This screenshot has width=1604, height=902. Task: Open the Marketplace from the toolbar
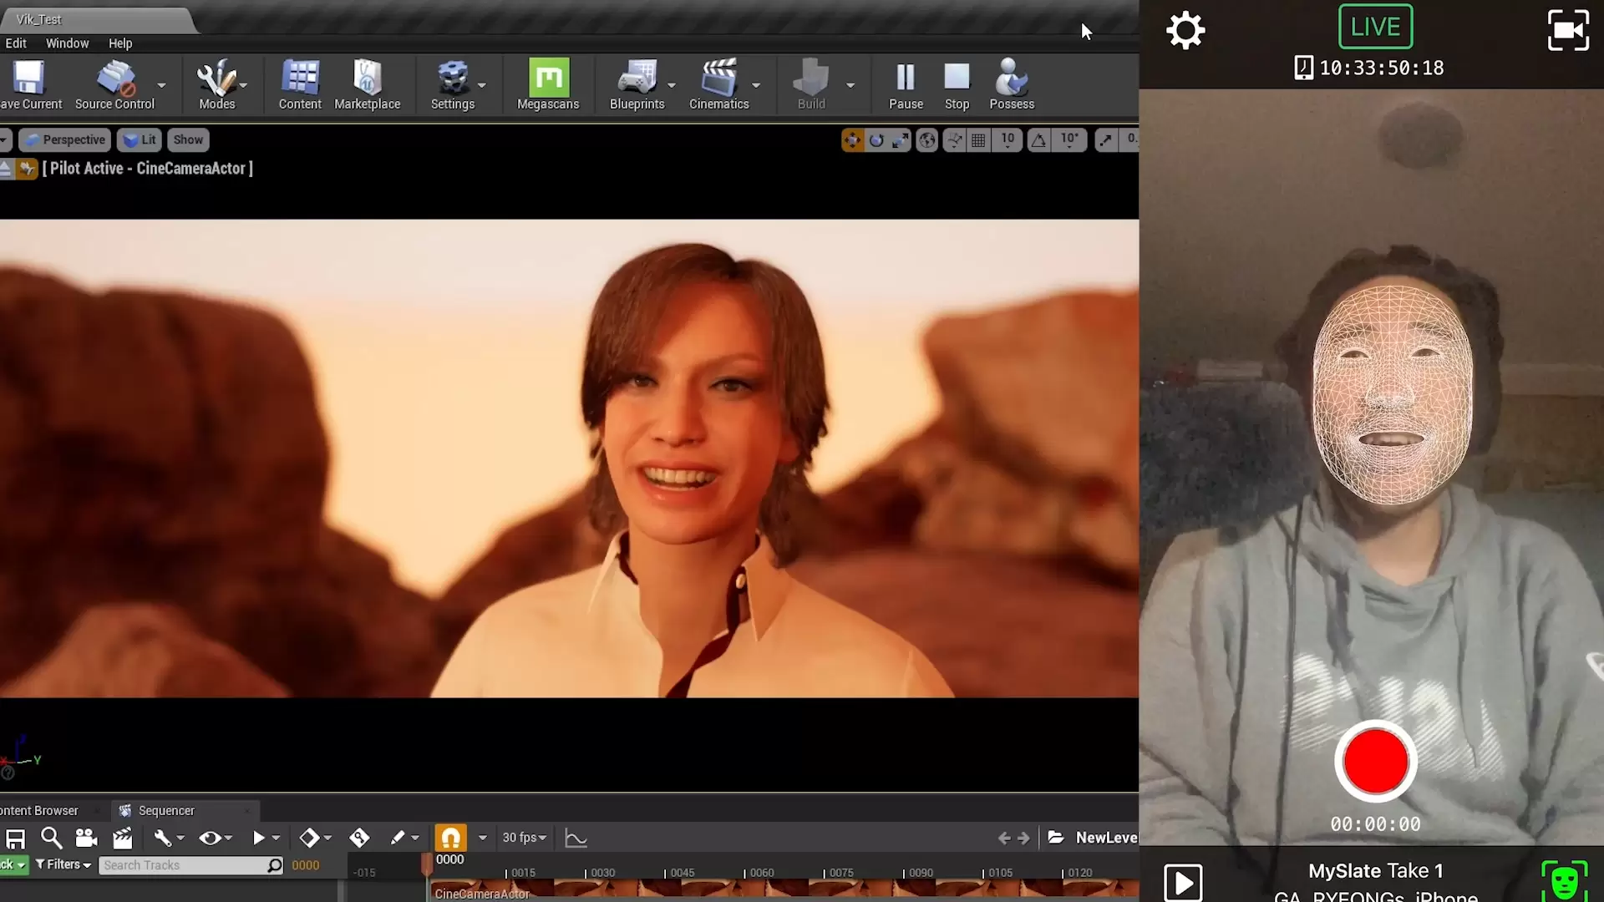click(367, 84)
